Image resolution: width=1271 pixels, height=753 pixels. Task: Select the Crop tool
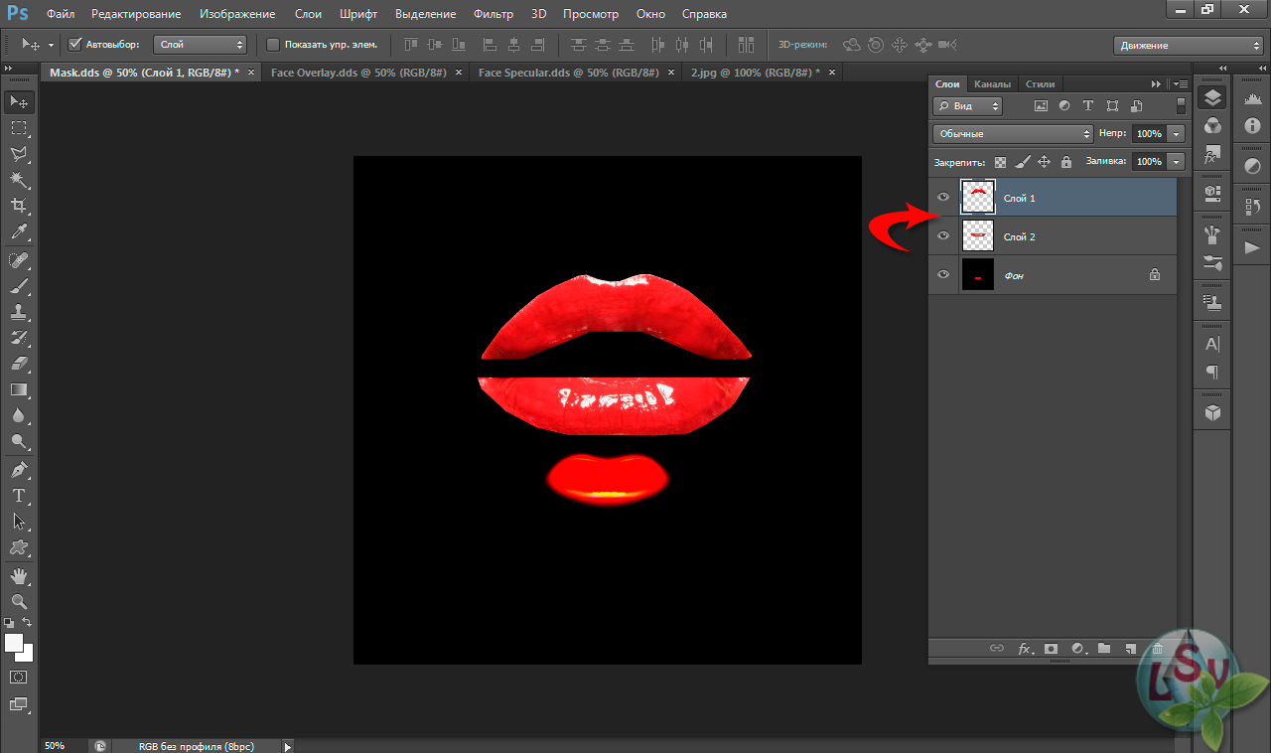click(x=19, y=206)
